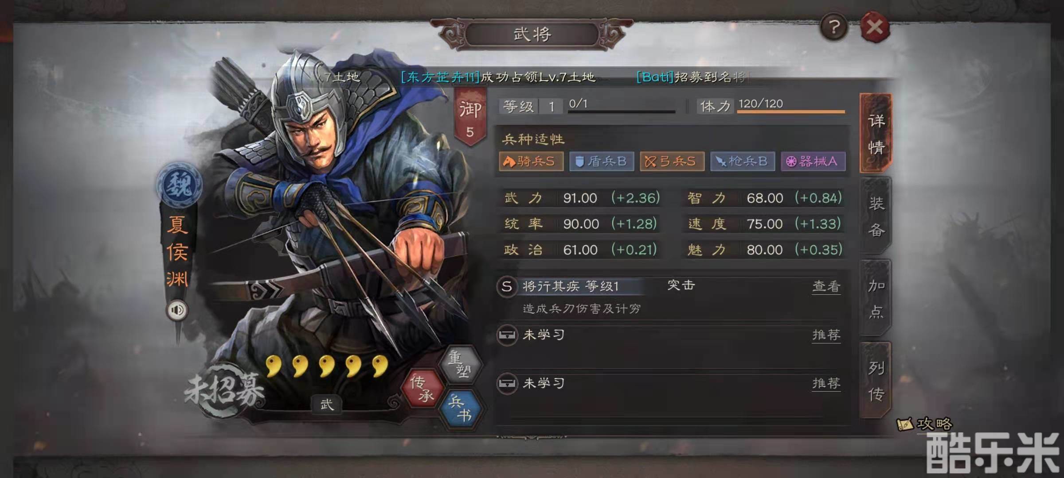Open the help question mark icon
Viewport: 1064px width, 478px height.
[x=834, y=27]
